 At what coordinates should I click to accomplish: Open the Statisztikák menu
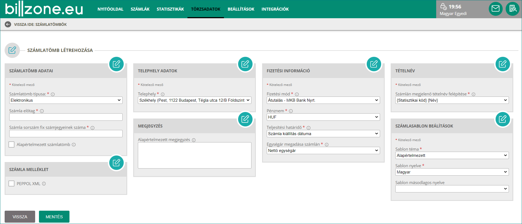point(170,9)
